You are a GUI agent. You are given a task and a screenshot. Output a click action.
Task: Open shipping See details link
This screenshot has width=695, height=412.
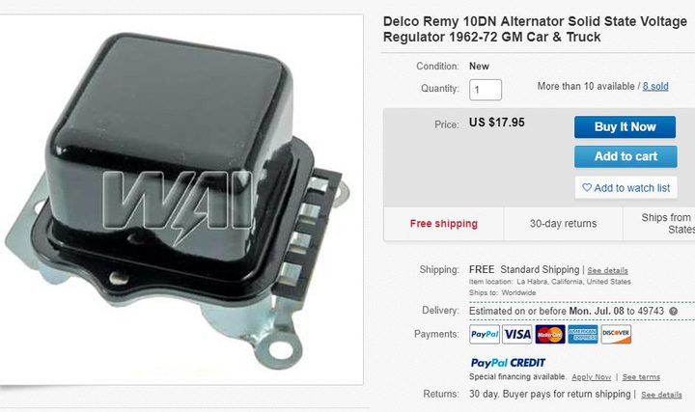tap(607, 271)
